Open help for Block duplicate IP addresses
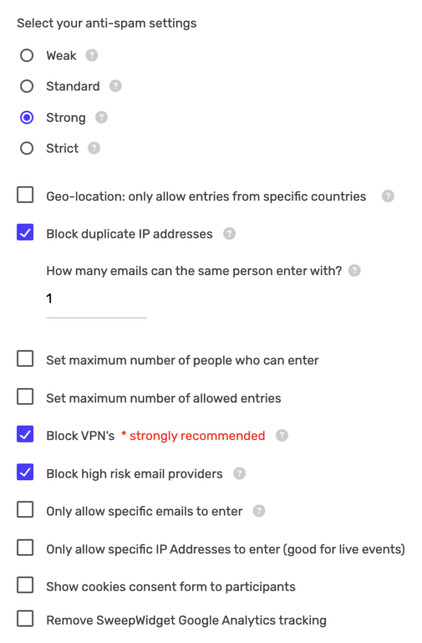Image resolution: width=422 pixels, height=643 pixels. click(x=229, y=233)
